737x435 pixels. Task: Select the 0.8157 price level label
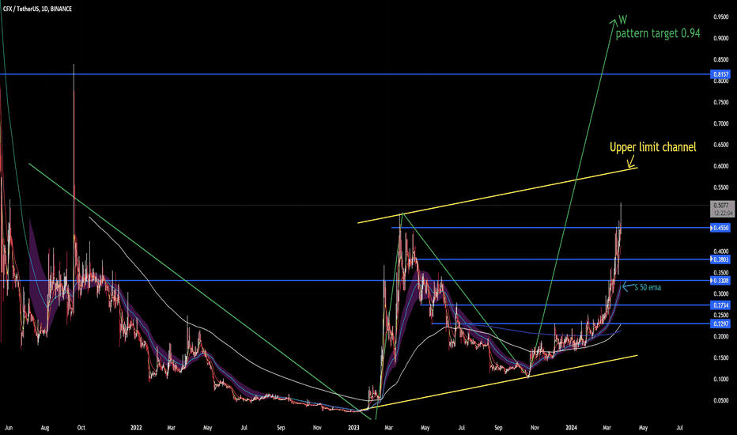(720, 74)
